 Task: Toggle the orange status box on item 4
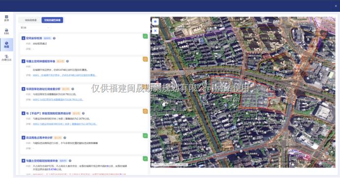click(x=145, y=111)
